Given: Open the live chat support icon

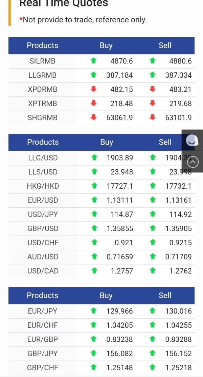Looking at the screenshot, I should tap(192, 140).
